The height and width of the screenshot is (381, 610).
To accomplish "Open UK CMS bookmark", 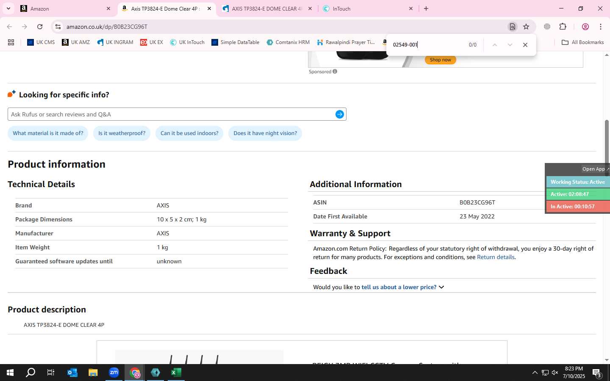I will pyautogui.click(x=41, y=42).
